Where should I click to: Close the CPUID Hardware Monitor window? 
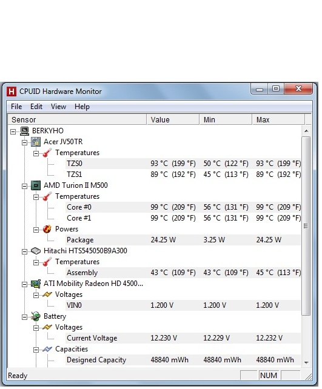click(298, 89)
